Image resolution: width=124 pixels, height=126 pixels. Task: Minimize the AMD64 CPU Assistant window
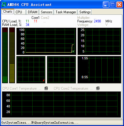tap(106, 5)
